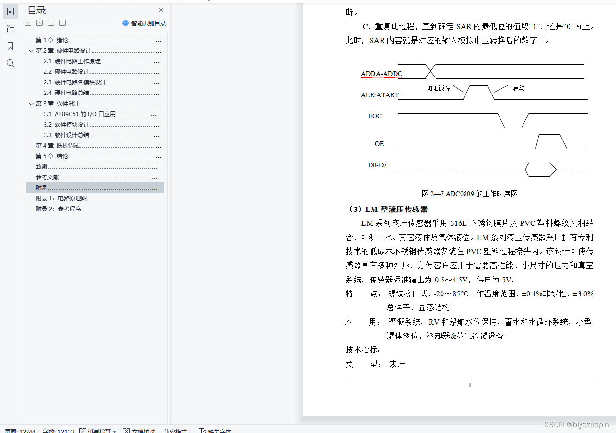The width and height of the screenshot is (616, 433).
Task: Click the minus level-decrease icon
Action: click(63, 23)
